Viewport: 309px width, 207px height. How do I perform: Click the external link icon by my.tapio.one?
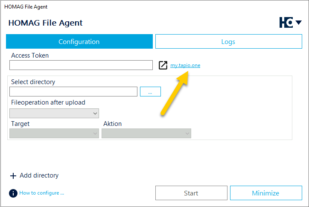point(163,65)
